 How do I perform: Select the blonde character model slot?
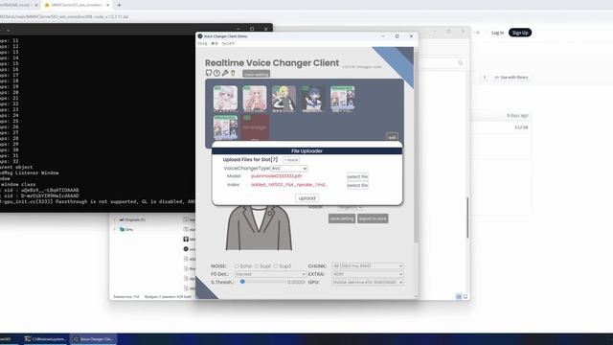[284, 98]
